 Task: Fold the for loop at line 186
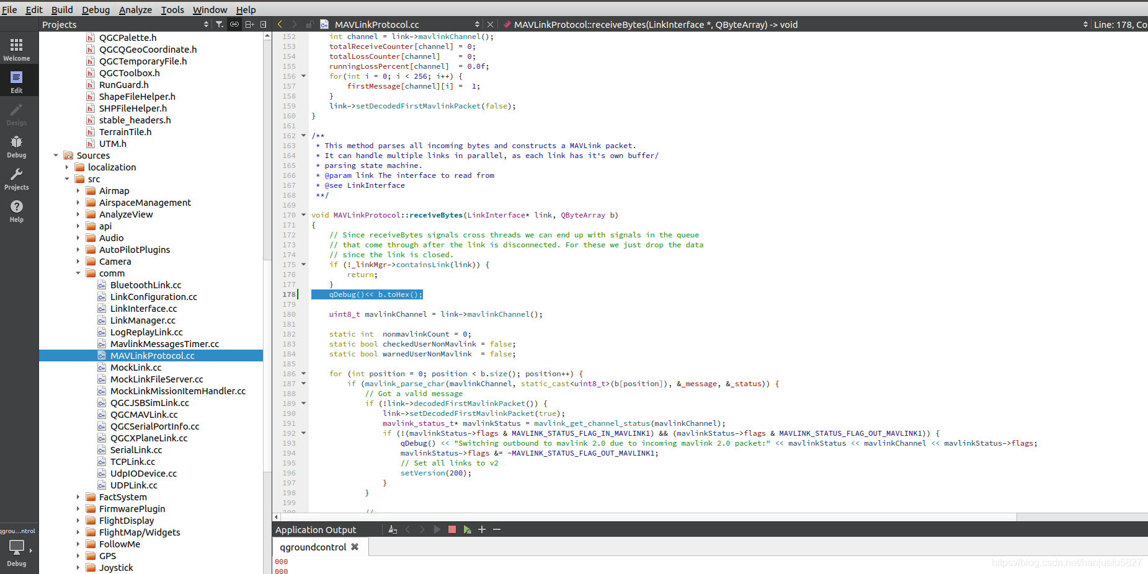click(303, 374)
